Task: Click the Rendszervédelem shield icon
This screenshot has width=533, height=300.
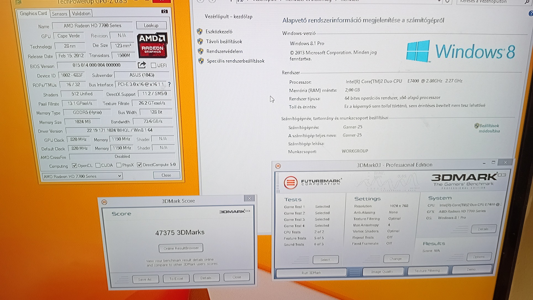Action: [x=200, y=51]
